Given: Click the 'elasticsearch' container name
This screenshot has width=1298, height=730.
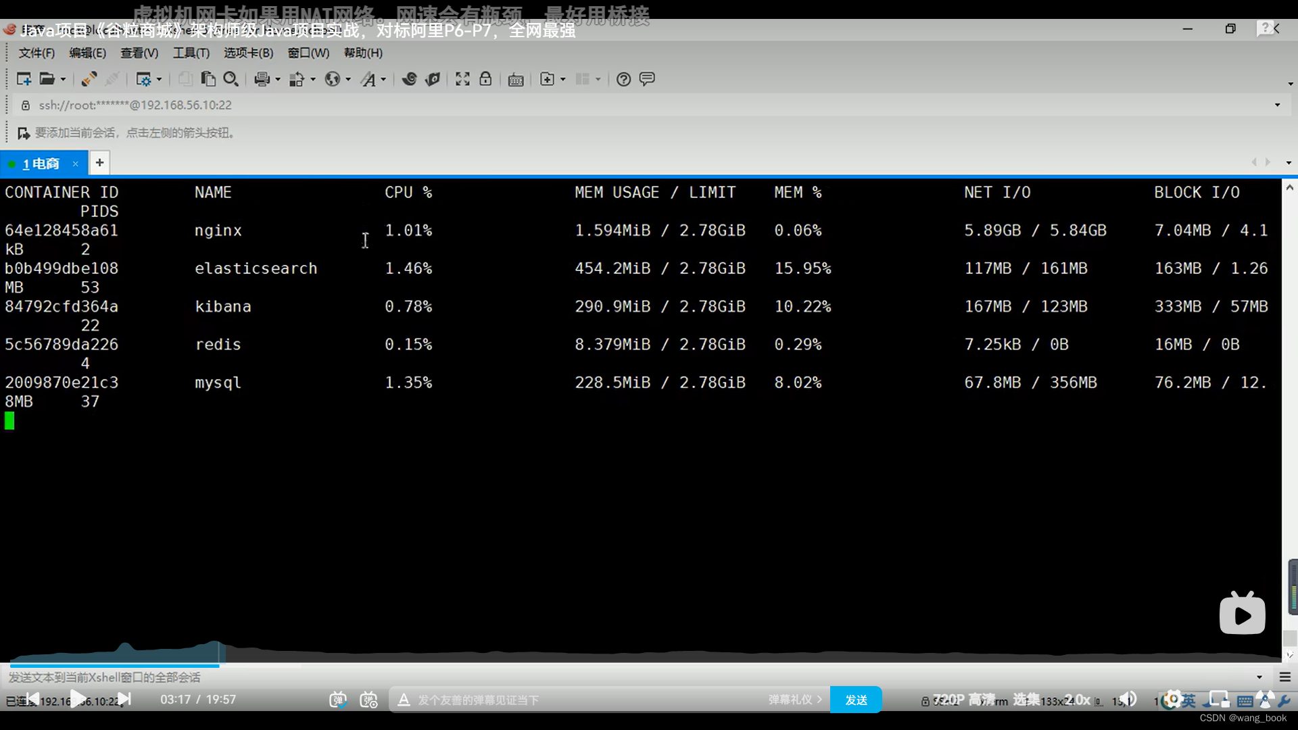Looking at the screenshot, I should [x=256, y=268].
